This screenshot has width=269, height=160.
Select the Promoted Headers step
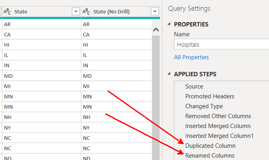[x=210, y=96]
